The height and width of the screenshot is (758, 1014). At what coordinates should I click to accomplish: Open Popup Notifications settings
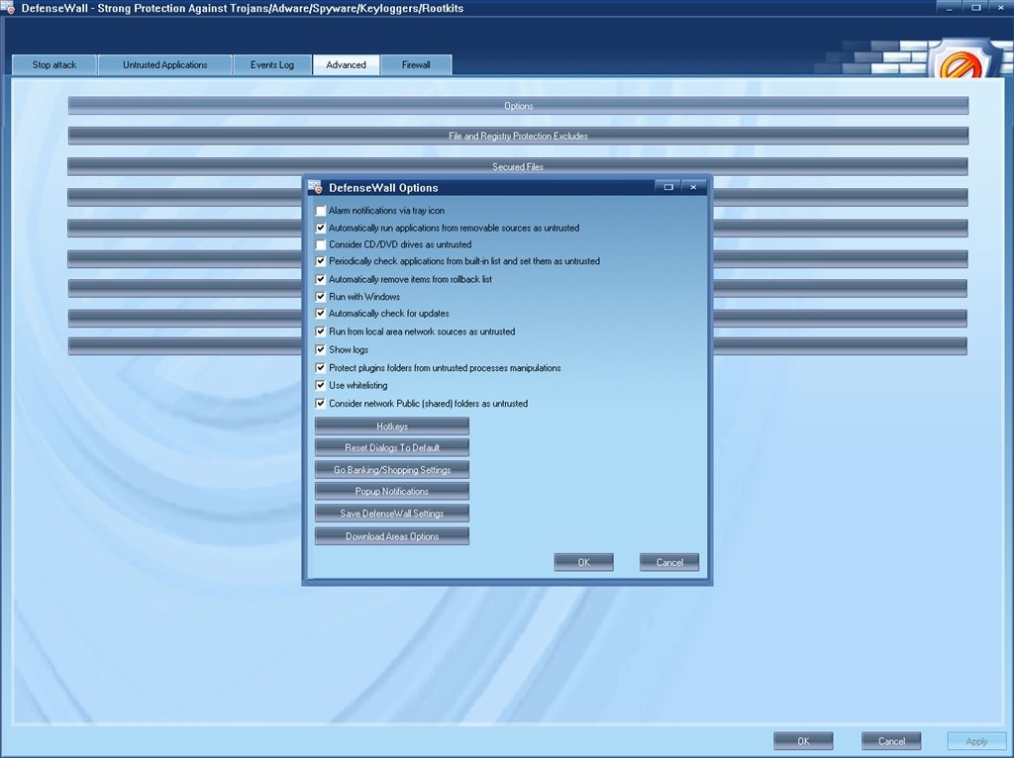click(x=392, y=492)
